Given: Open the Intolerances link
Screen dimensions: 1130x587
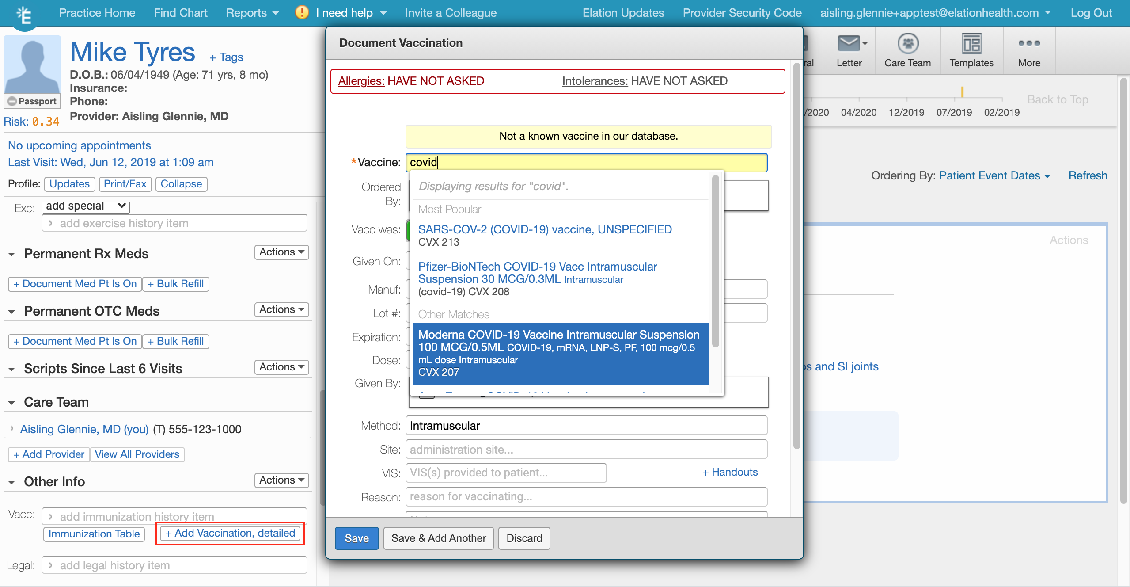Looking at the screenshot, I should point(595,81).
